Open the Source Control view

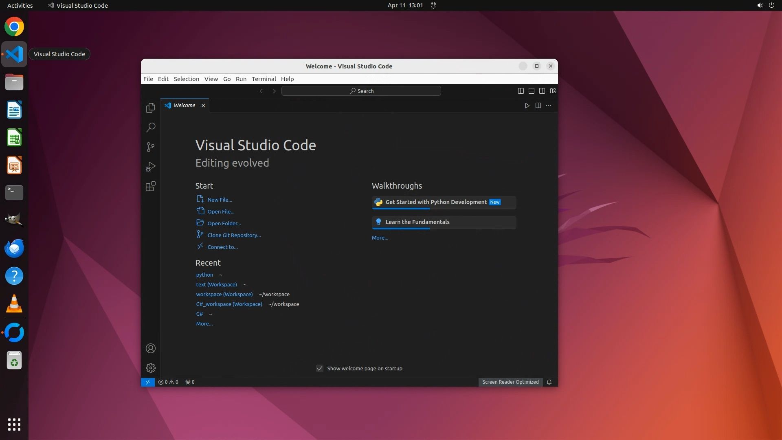(x=150, y=147)
